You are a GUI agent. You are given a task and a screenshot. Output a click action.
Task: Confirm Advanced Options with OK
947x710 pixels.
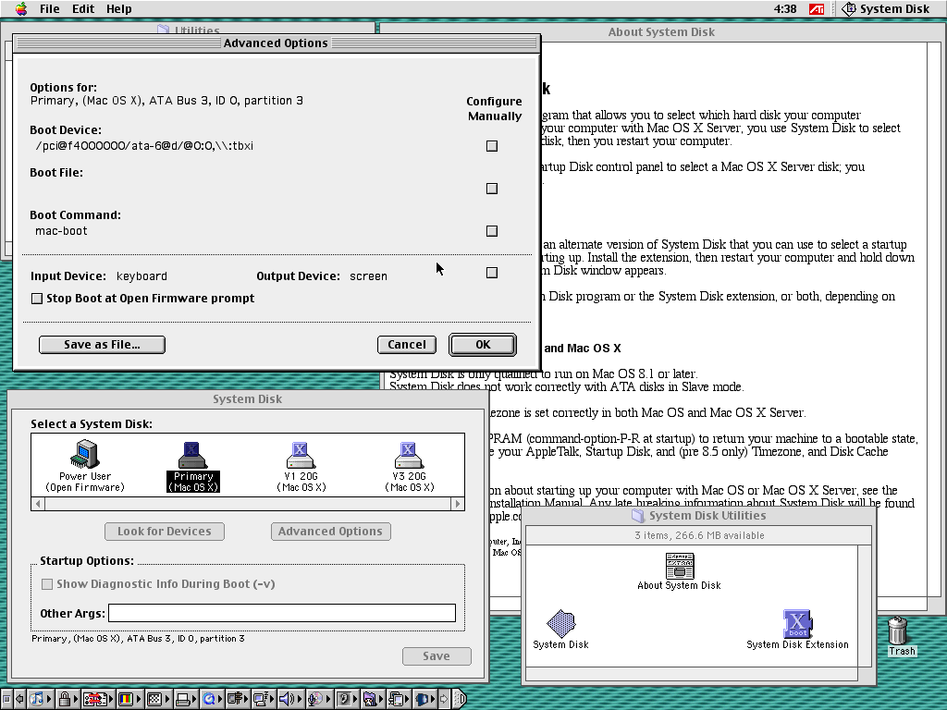coord(483,345)
